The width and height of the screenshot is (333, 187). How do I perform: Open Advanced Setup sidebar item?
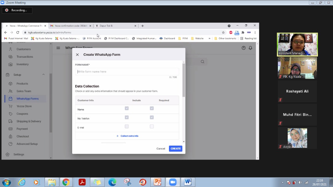[27, 144]
